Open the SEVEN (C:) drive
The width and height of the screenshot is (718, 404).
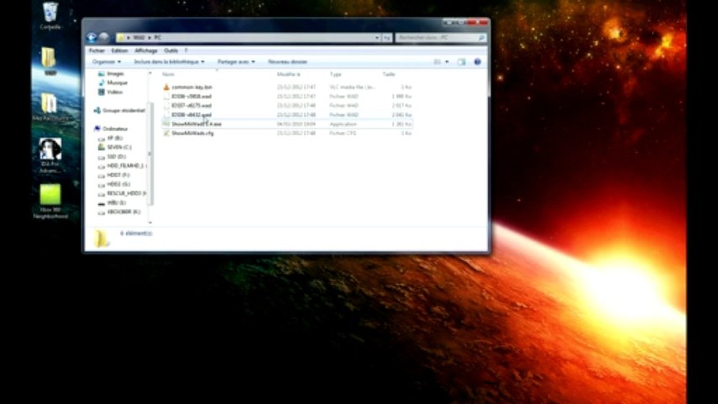(x=119, y=147)
